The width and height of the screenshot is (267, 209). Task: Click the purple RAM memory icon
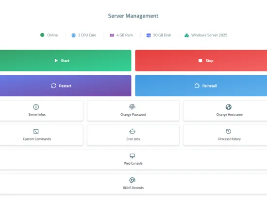[112, 35]
